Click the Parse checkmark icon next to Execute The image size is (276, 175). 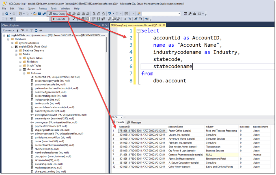(x=73, y=19)
